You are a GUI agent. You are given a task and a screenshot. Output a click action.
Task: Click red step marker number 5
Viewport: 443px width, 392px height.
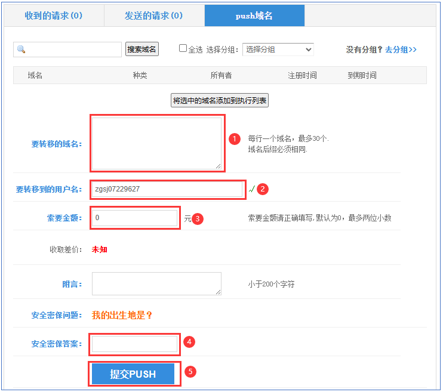point(190,372)
